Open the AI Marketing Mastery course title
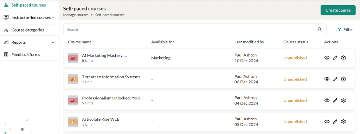Viewport: 360px width, 134px height. [104, 56]
